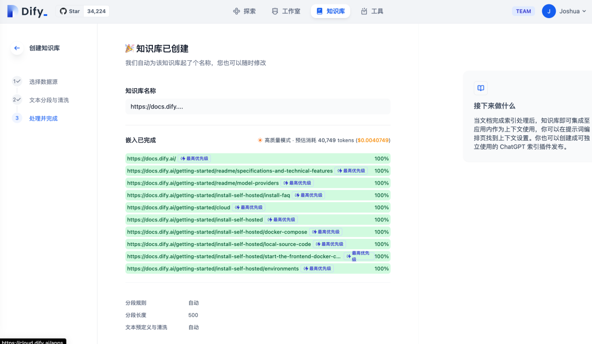Click the https://cloud.dify.ai/apps link at bottom
The height and width of the screenshot is (344, 592).
click(x=33, y=340)
